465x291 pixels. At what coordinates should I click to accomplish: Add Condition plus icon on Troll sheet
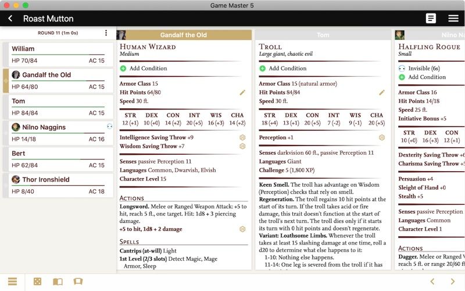point(263,68)
